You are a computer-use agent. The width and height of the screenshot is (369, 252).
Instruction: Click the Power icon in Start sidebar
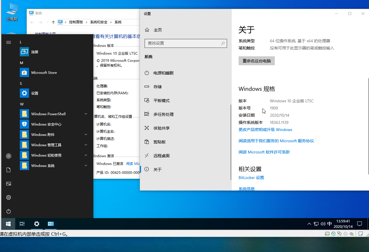tap(9, 211)
